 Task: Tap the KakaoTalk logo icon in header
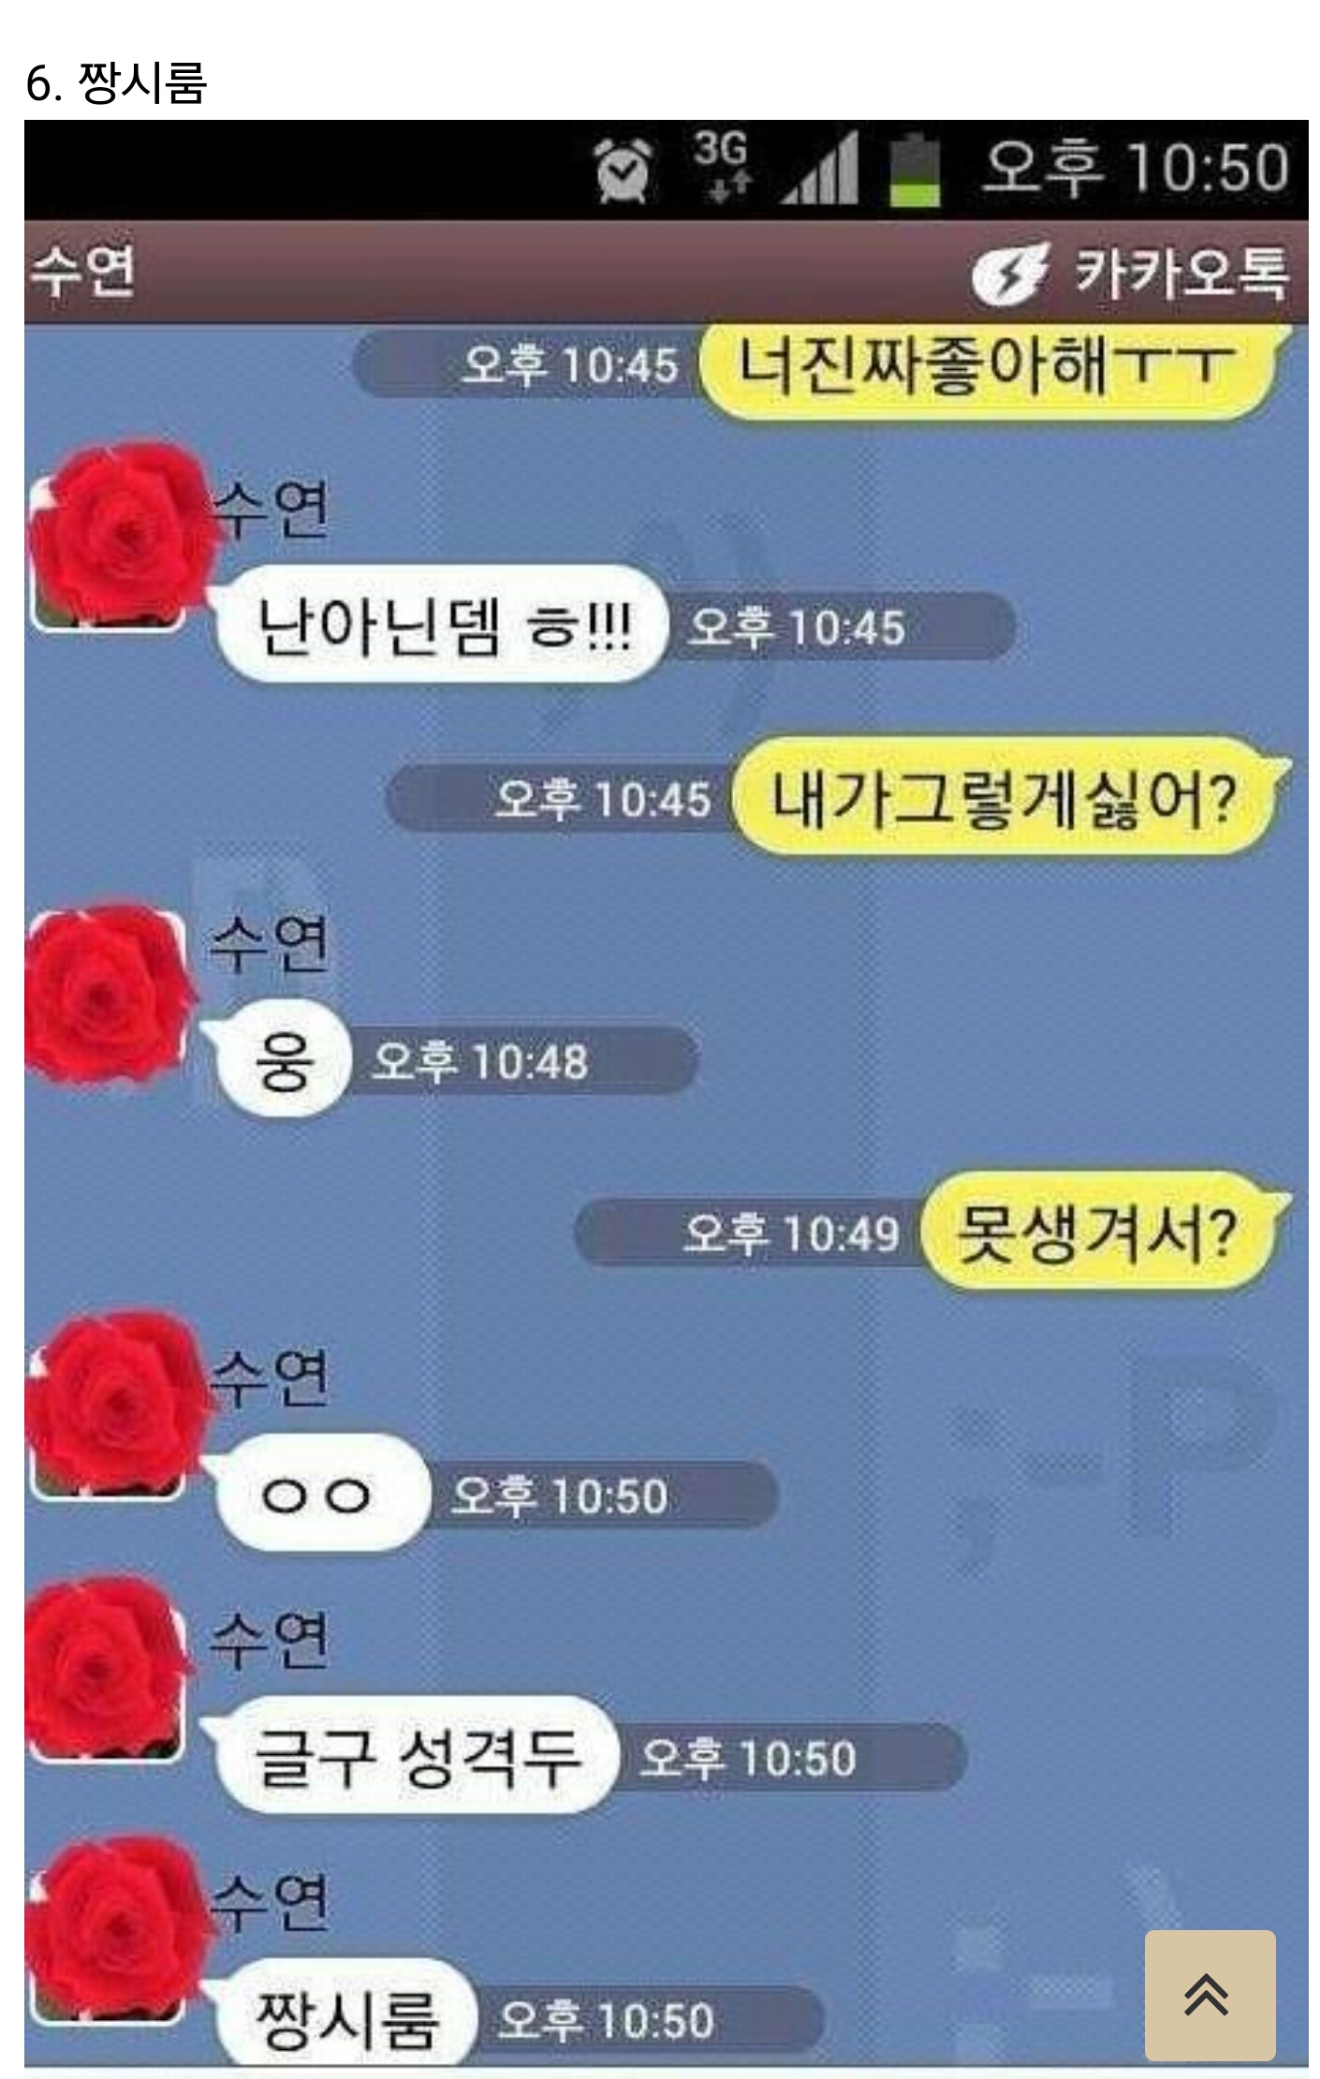pyautogui.click(x=1008, y=274)
